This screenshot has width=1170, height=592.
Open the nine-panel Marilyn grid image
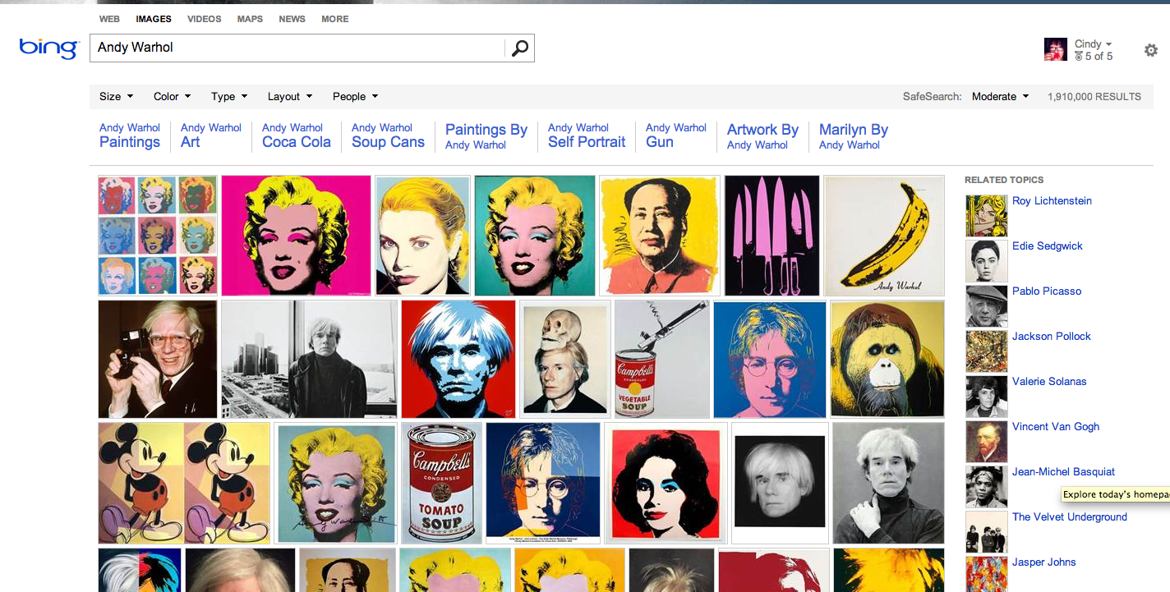click(x=158, y=235)
